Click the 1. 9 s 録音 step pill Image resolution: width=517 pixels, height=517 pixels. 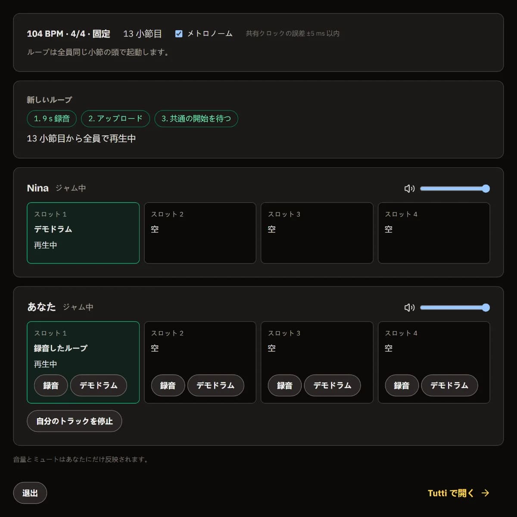[52, 119]
